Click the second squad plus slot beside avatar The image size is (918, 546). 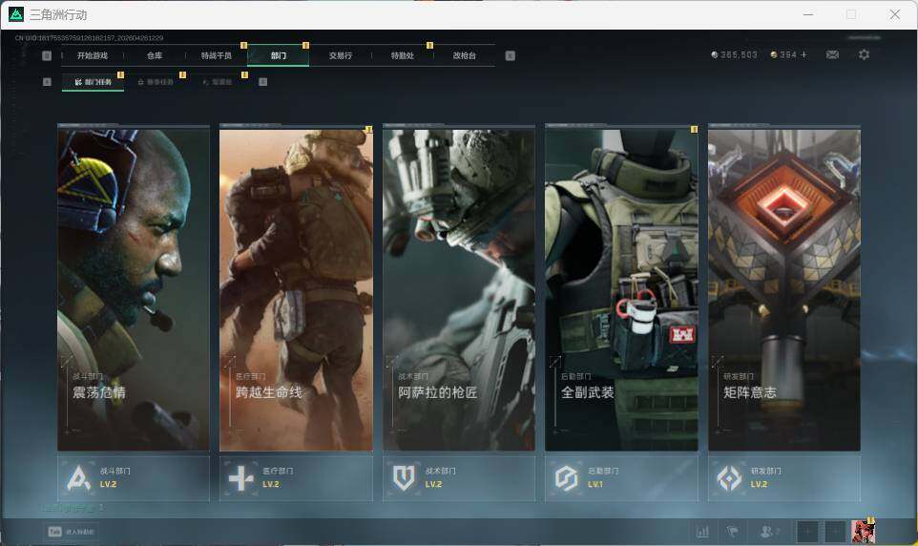pyautogui.click(x=835, y=532)
